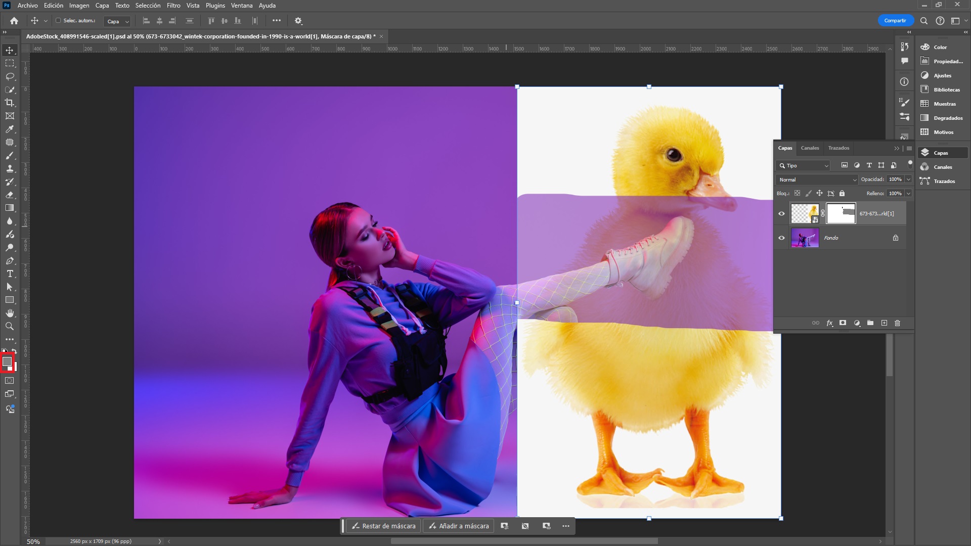
Task: Select the Pen tool
Action: (x=10, y=261)
